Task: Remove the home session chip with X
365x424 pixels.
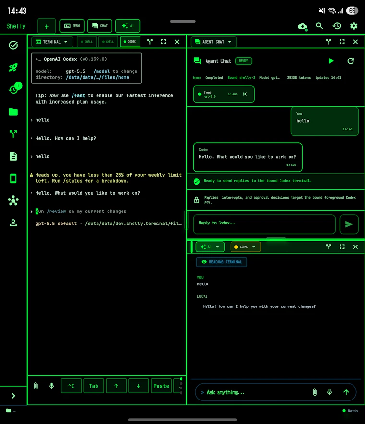Action: [245, 94]
